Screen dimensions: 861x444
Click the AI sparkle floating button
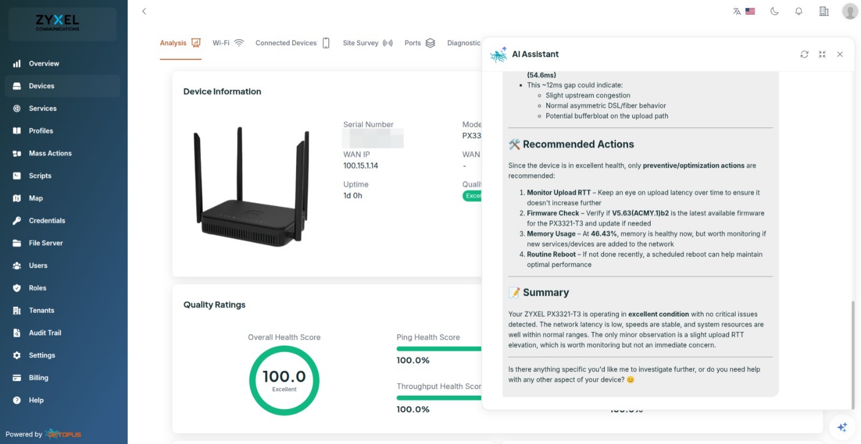pos(842,427)
